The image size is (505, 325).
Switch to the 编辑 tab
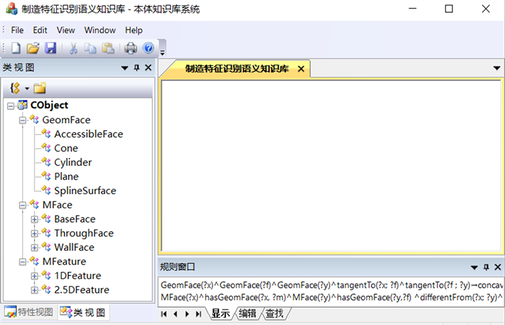pyautogui.click(x=247, y=314)
